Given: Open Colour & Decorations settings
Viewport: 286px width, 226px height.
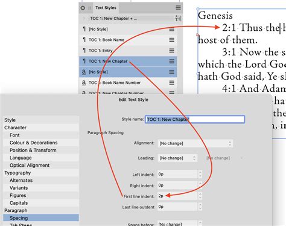Looking at the screenshot, I should [41, 143].
